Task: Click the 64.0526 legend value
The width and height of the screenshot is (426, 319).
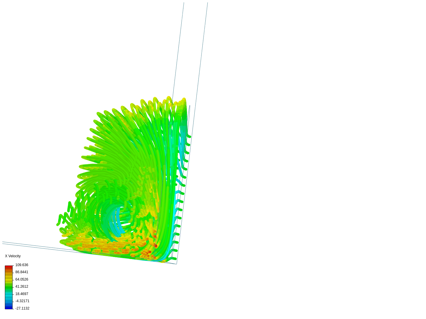Action: tap(22, 279)
